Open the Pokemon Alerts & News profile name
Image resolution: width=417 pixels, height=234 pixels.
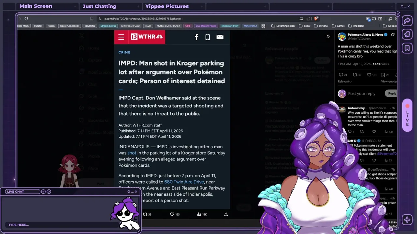365,35
